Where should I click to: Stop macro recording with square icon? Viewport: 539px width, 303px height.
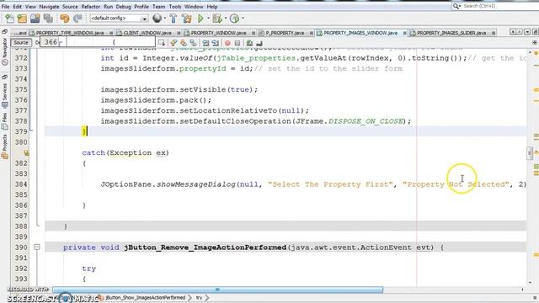coord(237,43)
